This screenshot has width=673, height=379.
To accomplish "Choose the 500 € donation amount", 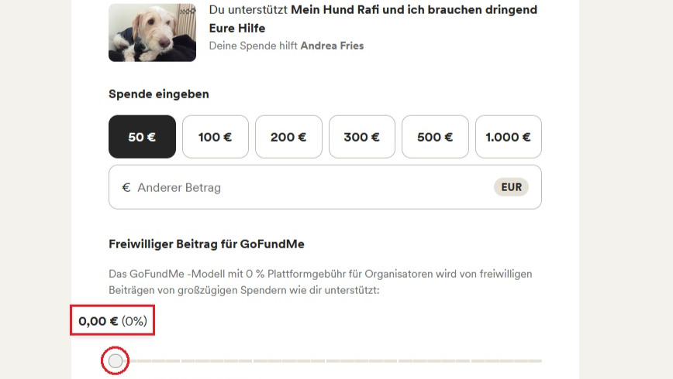I will [x=435, y=137].
